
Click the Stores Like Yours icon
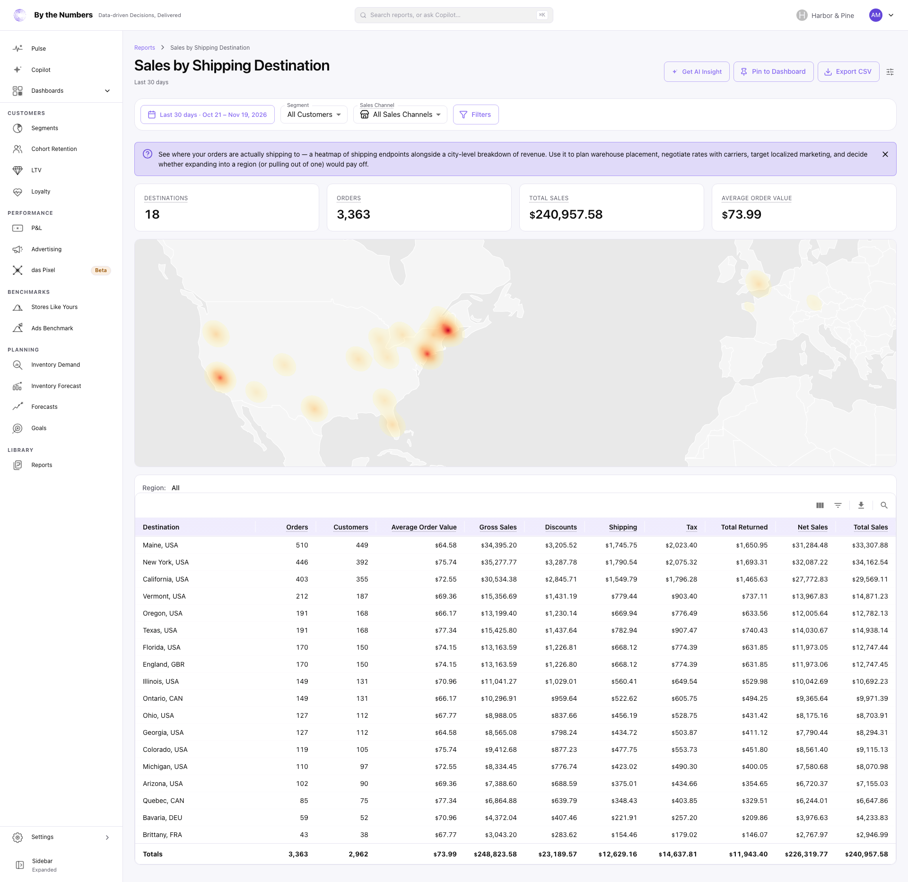click(17, 307)
